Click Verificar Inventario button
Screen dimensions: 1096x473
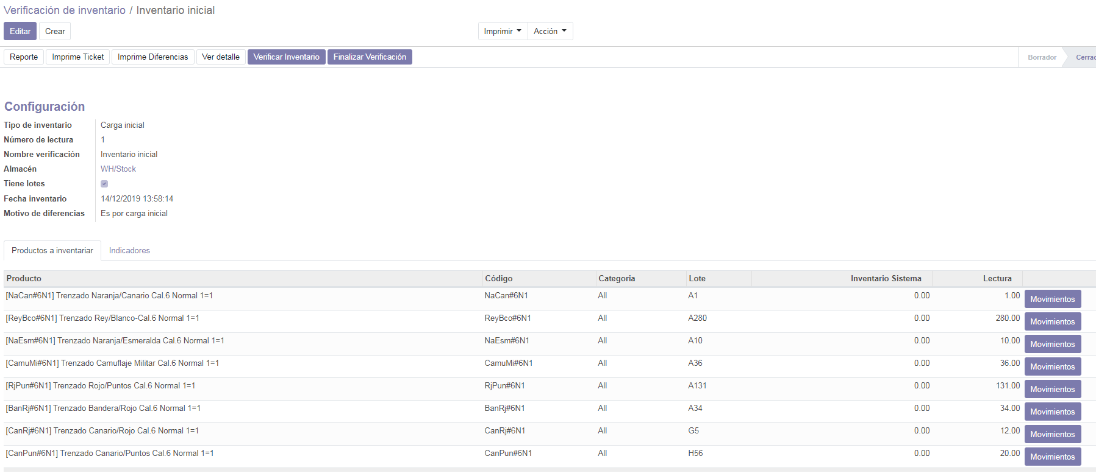coord(286,57)
